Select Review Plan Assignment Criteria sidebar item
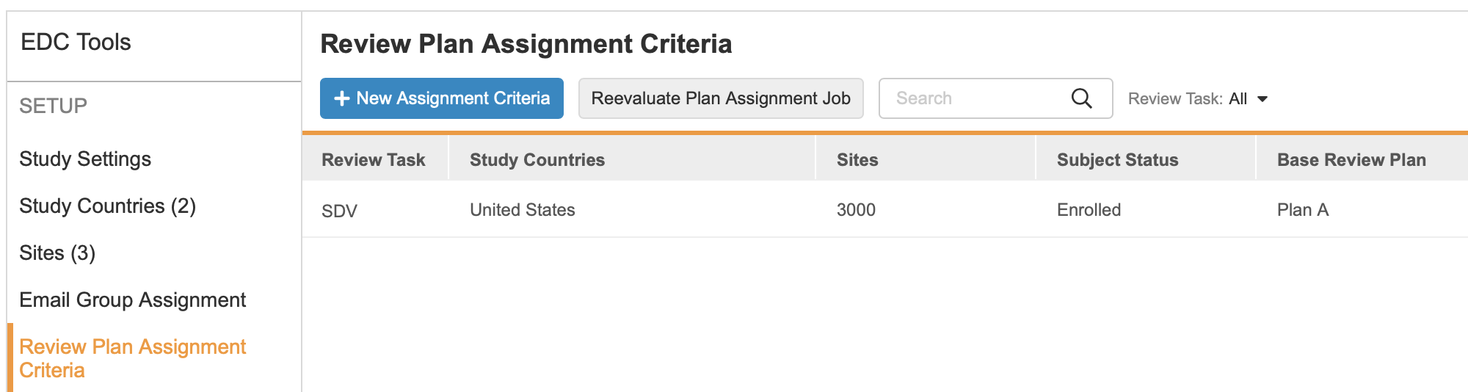The image size is (1468, 392). click(132, 358)
